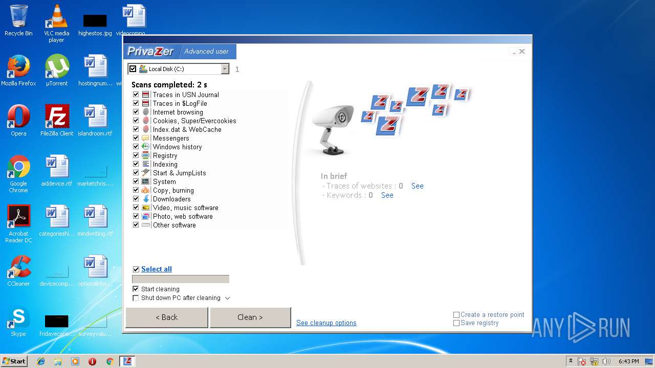Open Internet Explorer from taskbar

41,361
